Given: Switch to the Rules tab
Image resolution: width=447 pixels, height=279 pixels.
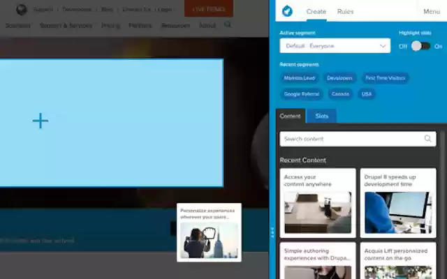Looking at the screenshot, I should click(345, 11).
